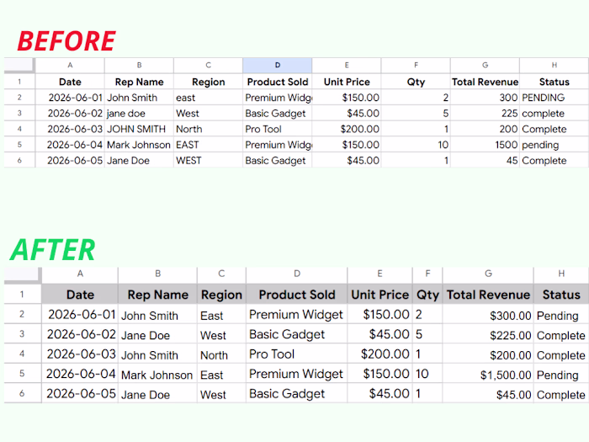Screen dimensions: 589x442
Task: Click the uppercase 'JOHN SMITH' cell
Action: [139, 129]
